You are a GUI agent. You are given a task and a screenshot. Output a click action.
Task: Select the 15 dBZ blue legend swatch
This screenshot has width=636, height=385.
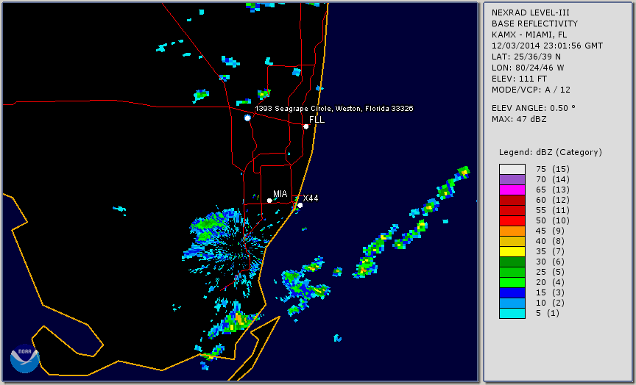(512, 292)
